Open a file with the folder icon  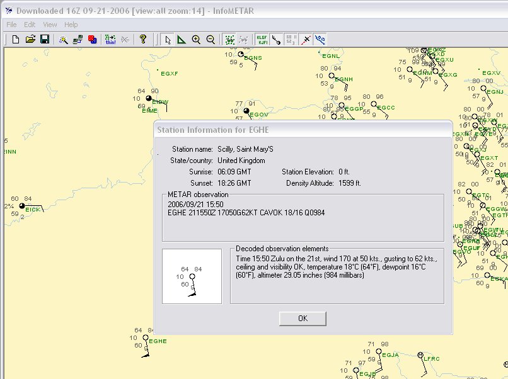click(30, 39)
